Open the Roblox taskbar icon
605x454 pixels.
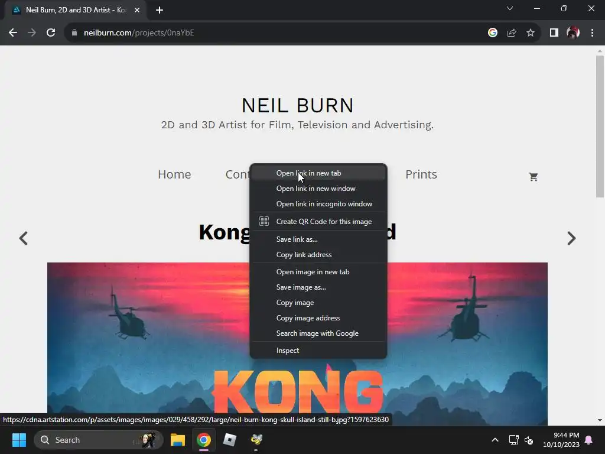tap(230, 440)
